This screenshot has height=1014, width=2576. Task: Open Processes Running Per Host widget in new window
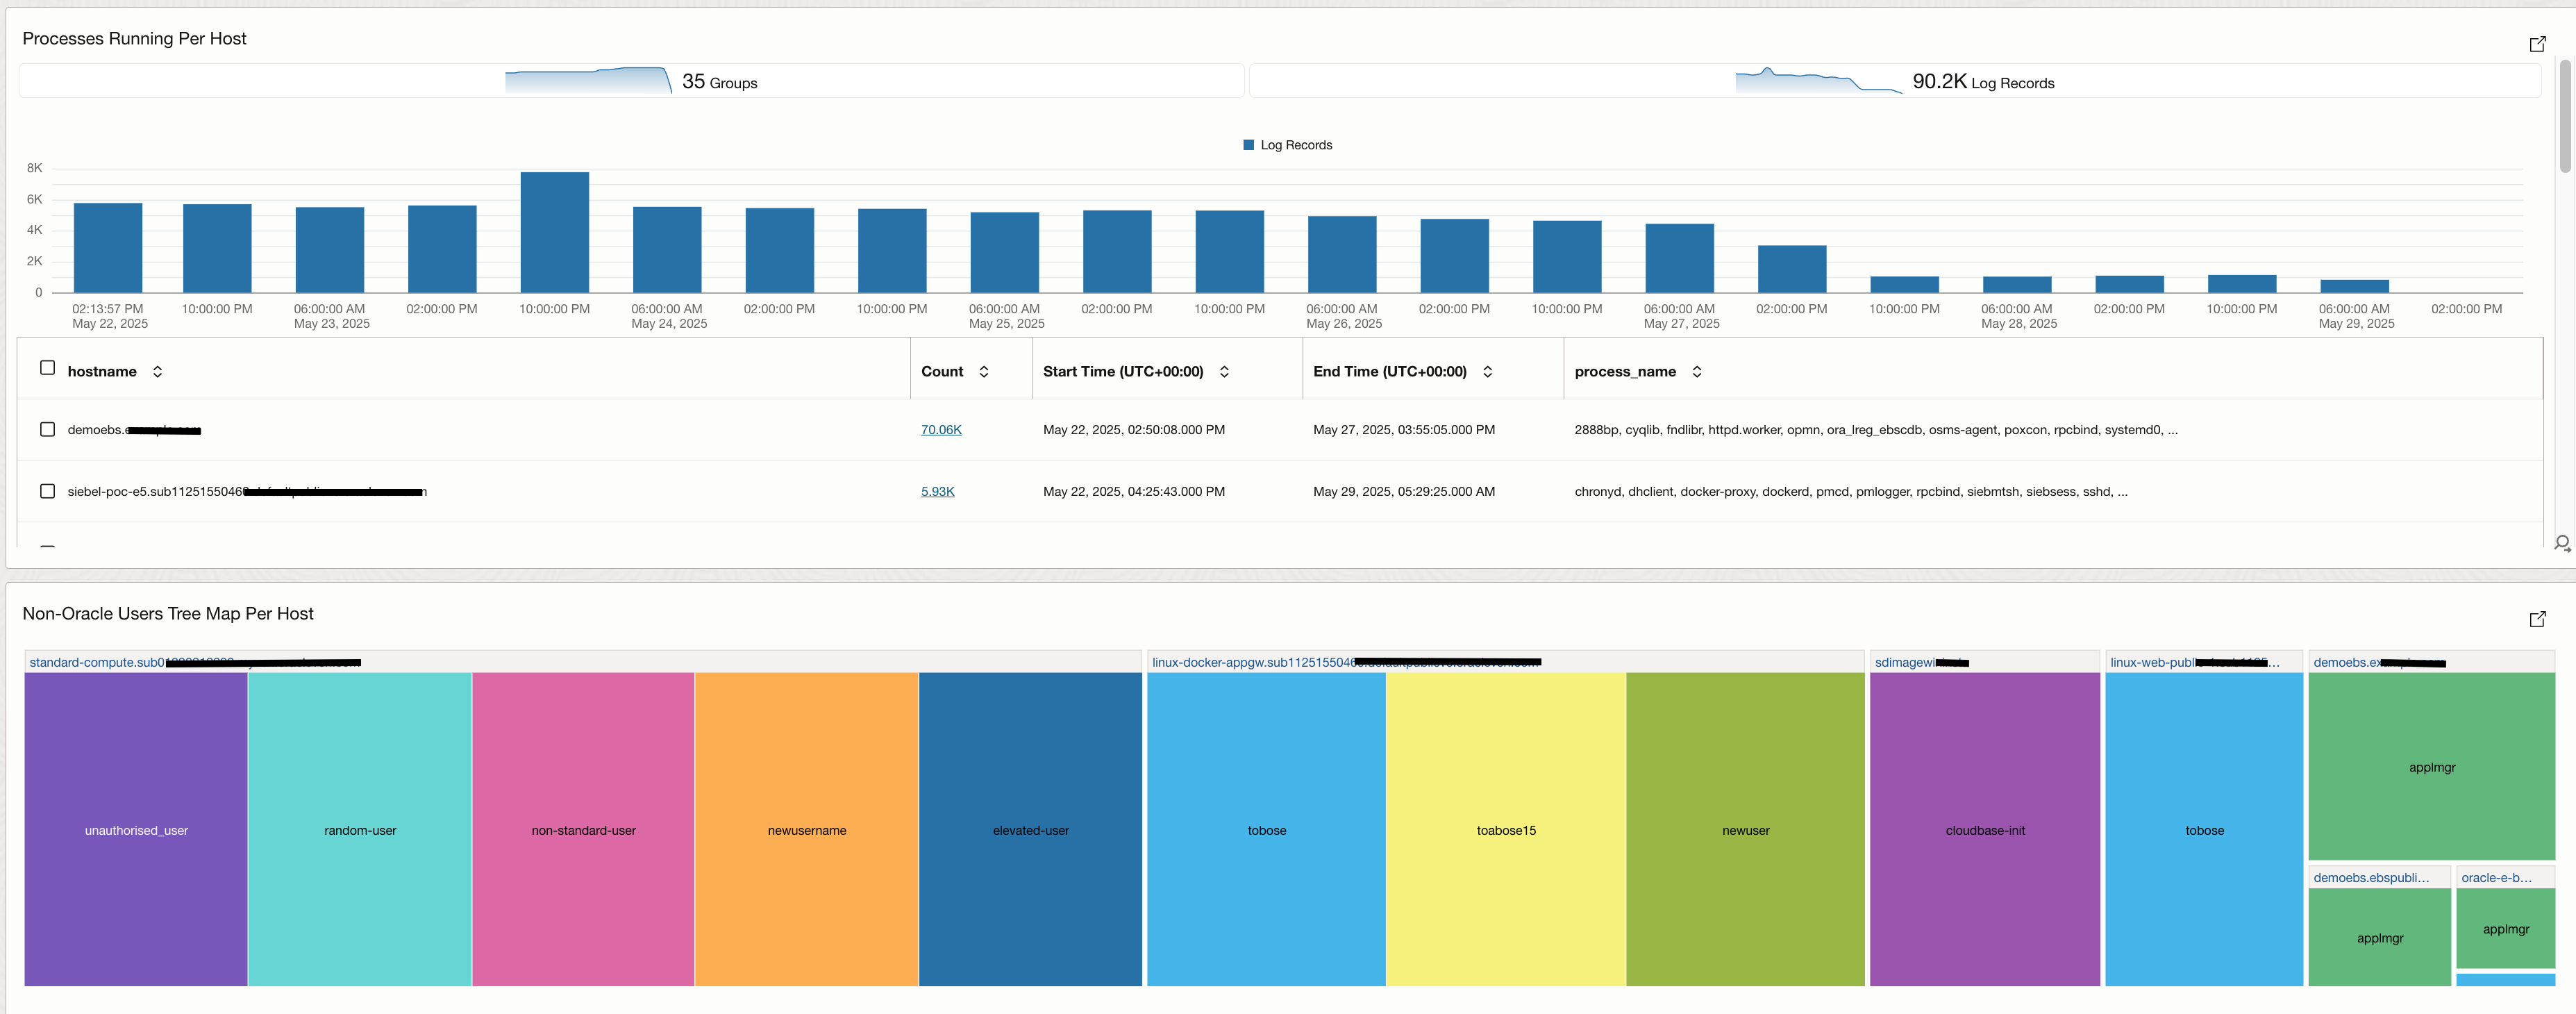click(2537, 44)
